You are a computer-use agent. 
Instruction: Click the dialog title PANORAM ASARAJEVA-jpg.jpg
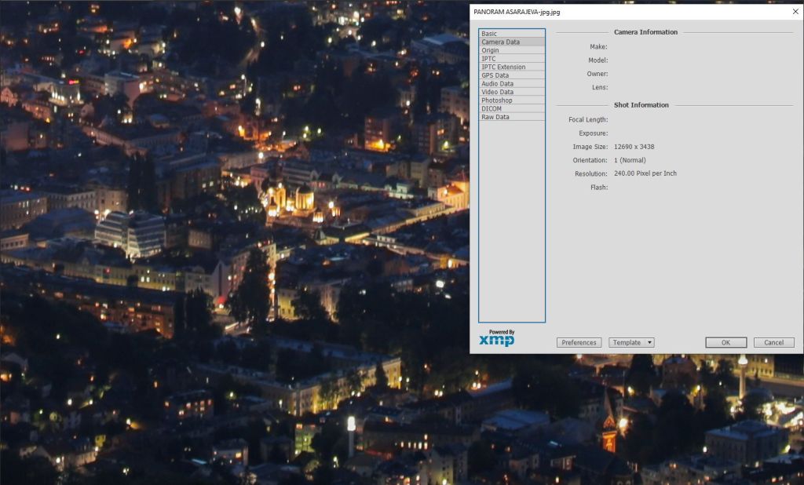[x=517, y=13]
